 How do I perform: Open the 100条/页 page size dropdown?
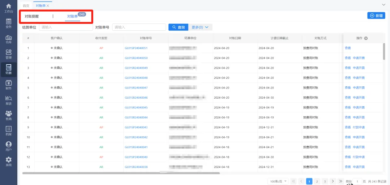tap(278, 181)
